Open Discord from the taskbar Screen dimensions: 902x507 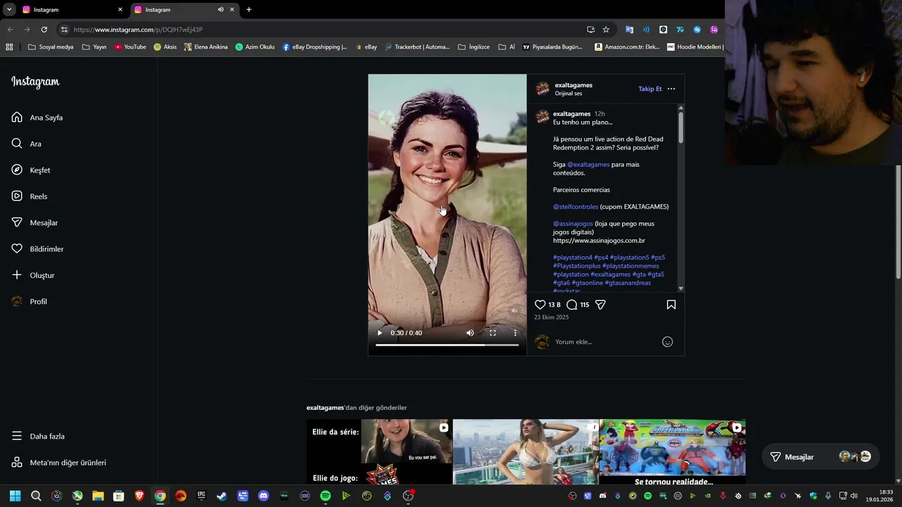264,496
